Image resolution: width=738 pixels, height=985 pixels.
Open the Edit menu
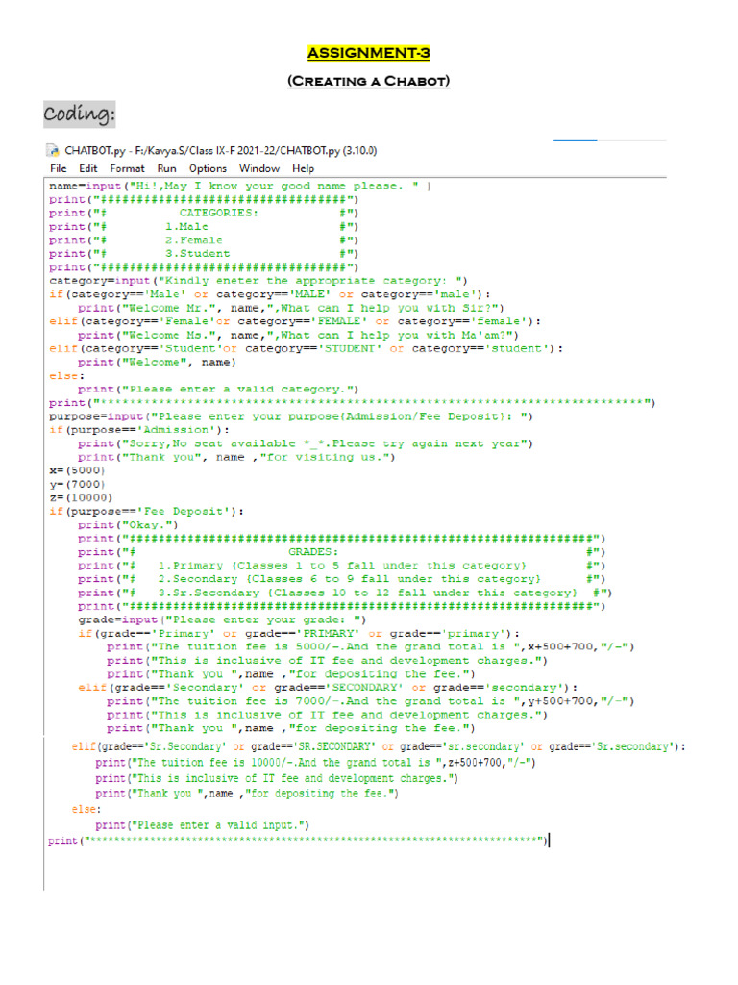pyautogui.click(x=87, y=168)
